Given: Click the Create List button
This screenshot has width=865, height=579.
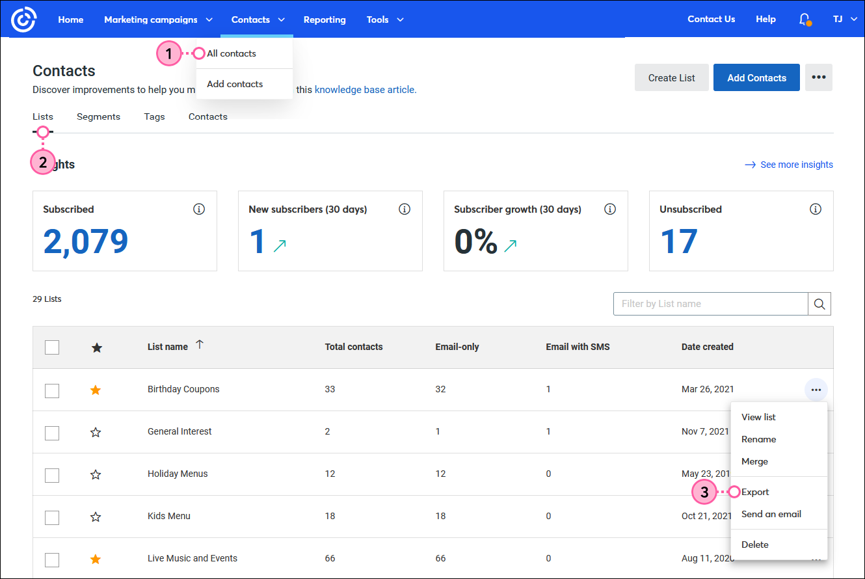Looking at the screenshot, I should (672, 77).
